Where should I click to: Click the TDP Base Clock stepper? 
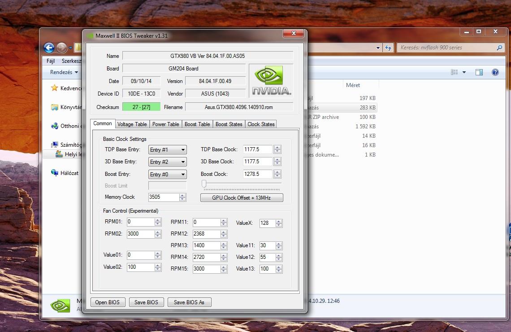click(277, 149)
